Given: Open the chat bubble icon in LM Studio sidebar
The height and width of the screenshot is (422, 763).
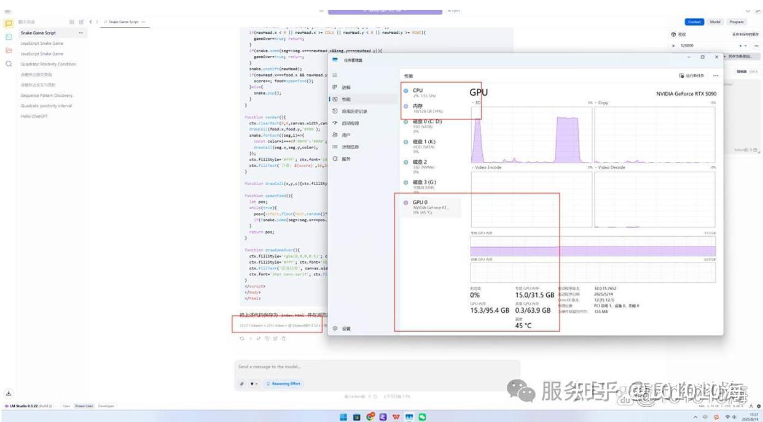Looking at the screenshot, I should pyautogui.click(x=9, y=23).
